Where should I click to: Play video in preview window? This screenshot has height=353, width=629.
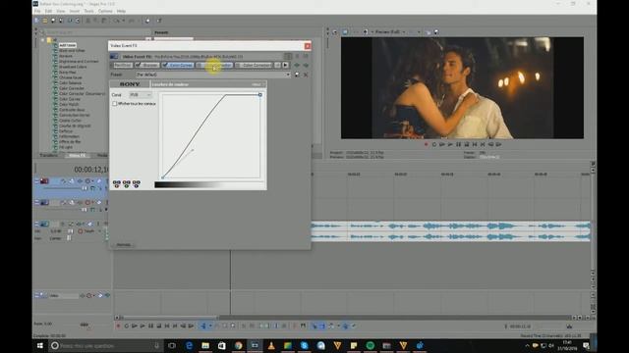(450, 144)
